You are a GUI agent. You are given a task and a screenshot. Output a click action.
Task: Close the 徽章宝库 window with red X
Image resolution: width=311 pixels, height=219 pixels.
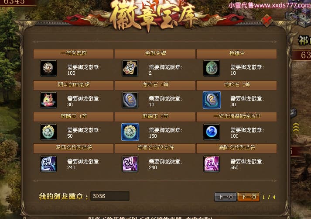coord(267,21)
